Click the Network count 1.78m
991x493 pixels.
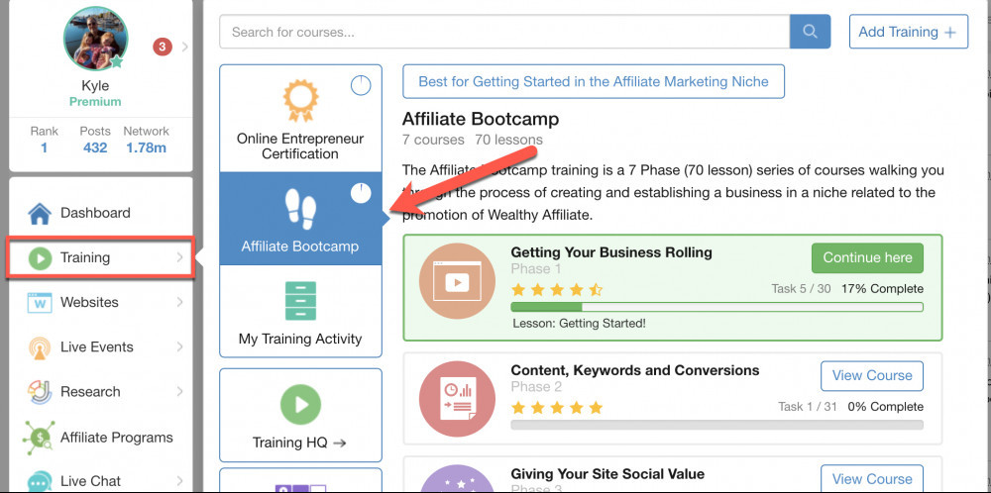click(146, 148)
